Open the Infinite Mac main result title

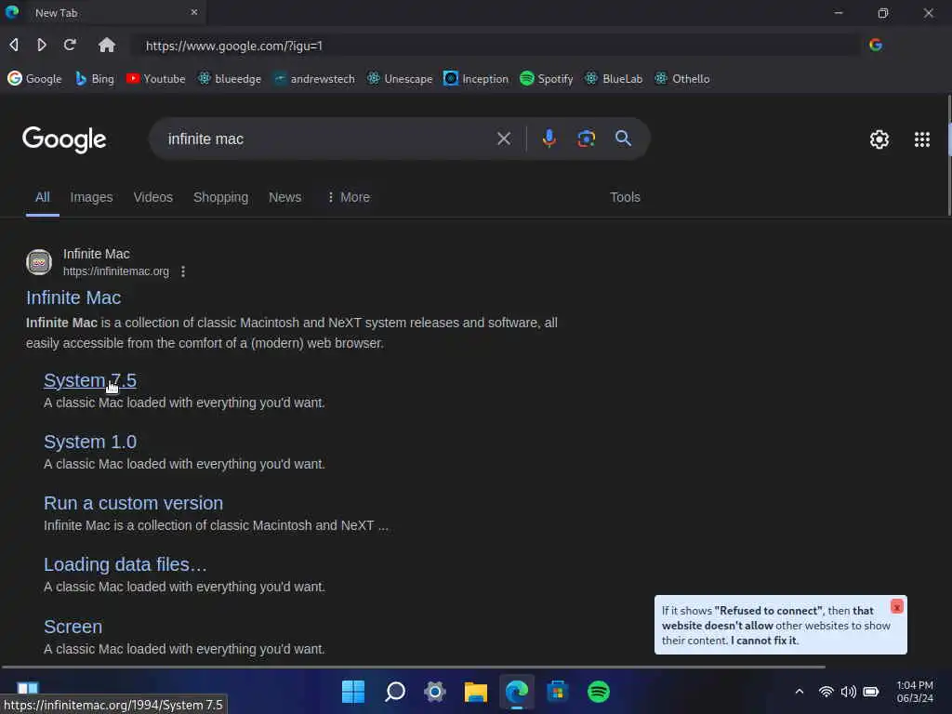pyautogui.click(x=73, y=297)
